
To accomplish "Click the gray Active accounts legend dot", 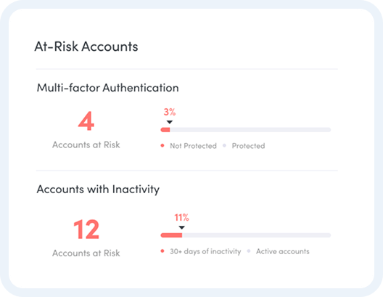I will (x=249, y=251).
